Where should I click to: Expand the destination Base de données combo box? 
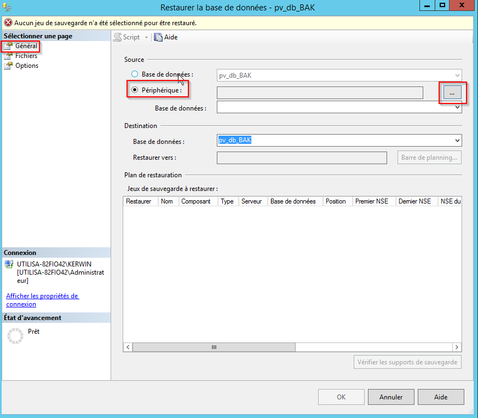(x=457, y=141)
